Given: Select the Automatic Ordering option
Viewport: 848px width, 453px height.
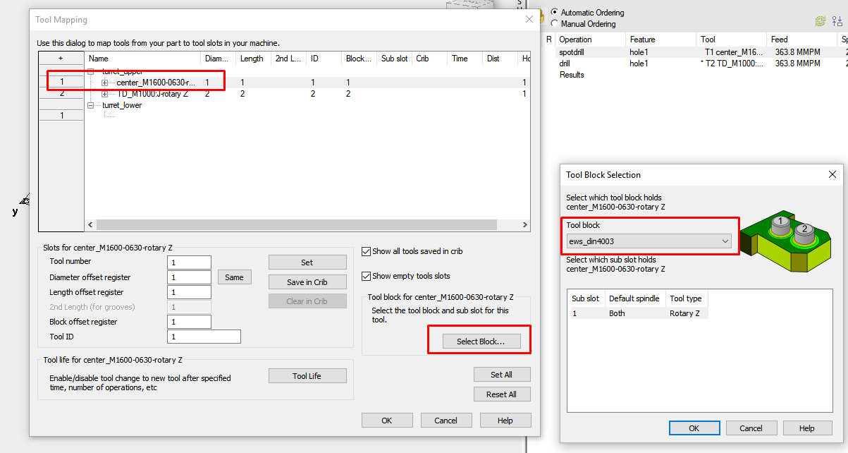Looking at the screenshot, I should (x=556, y=12).
